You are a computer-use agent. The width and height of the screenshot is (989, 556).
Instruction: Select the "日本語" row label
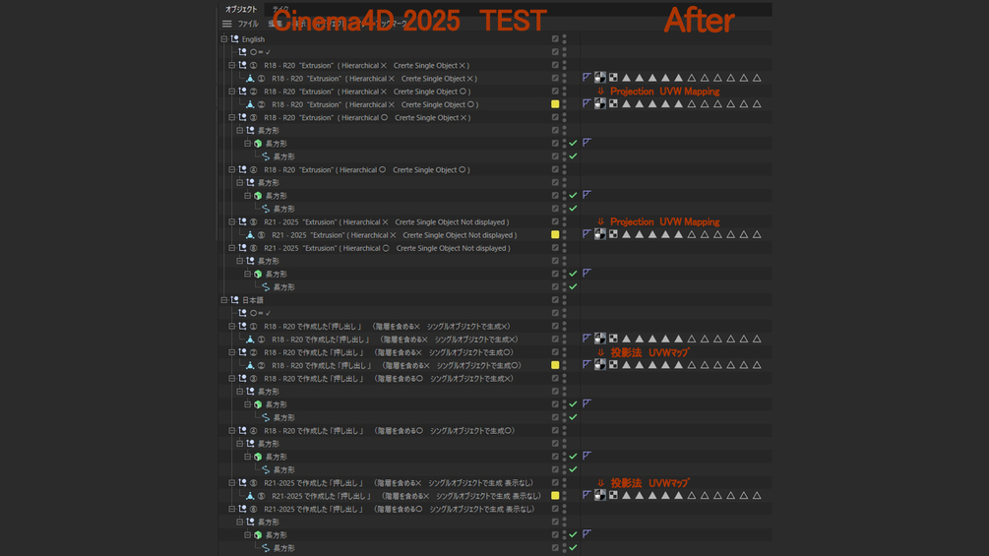tap(253, 300)
